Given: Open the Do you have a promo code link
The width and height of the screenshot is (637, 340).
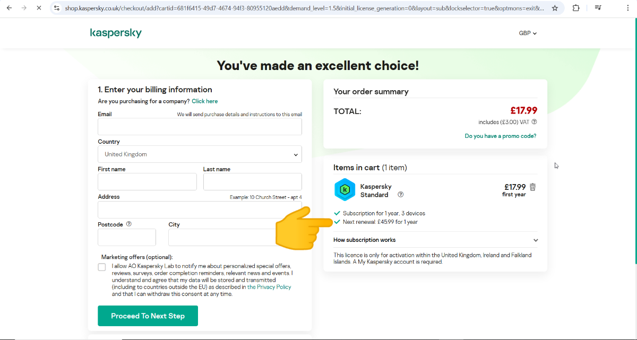Looking at the screenshot, I should (x=500, y=136).
